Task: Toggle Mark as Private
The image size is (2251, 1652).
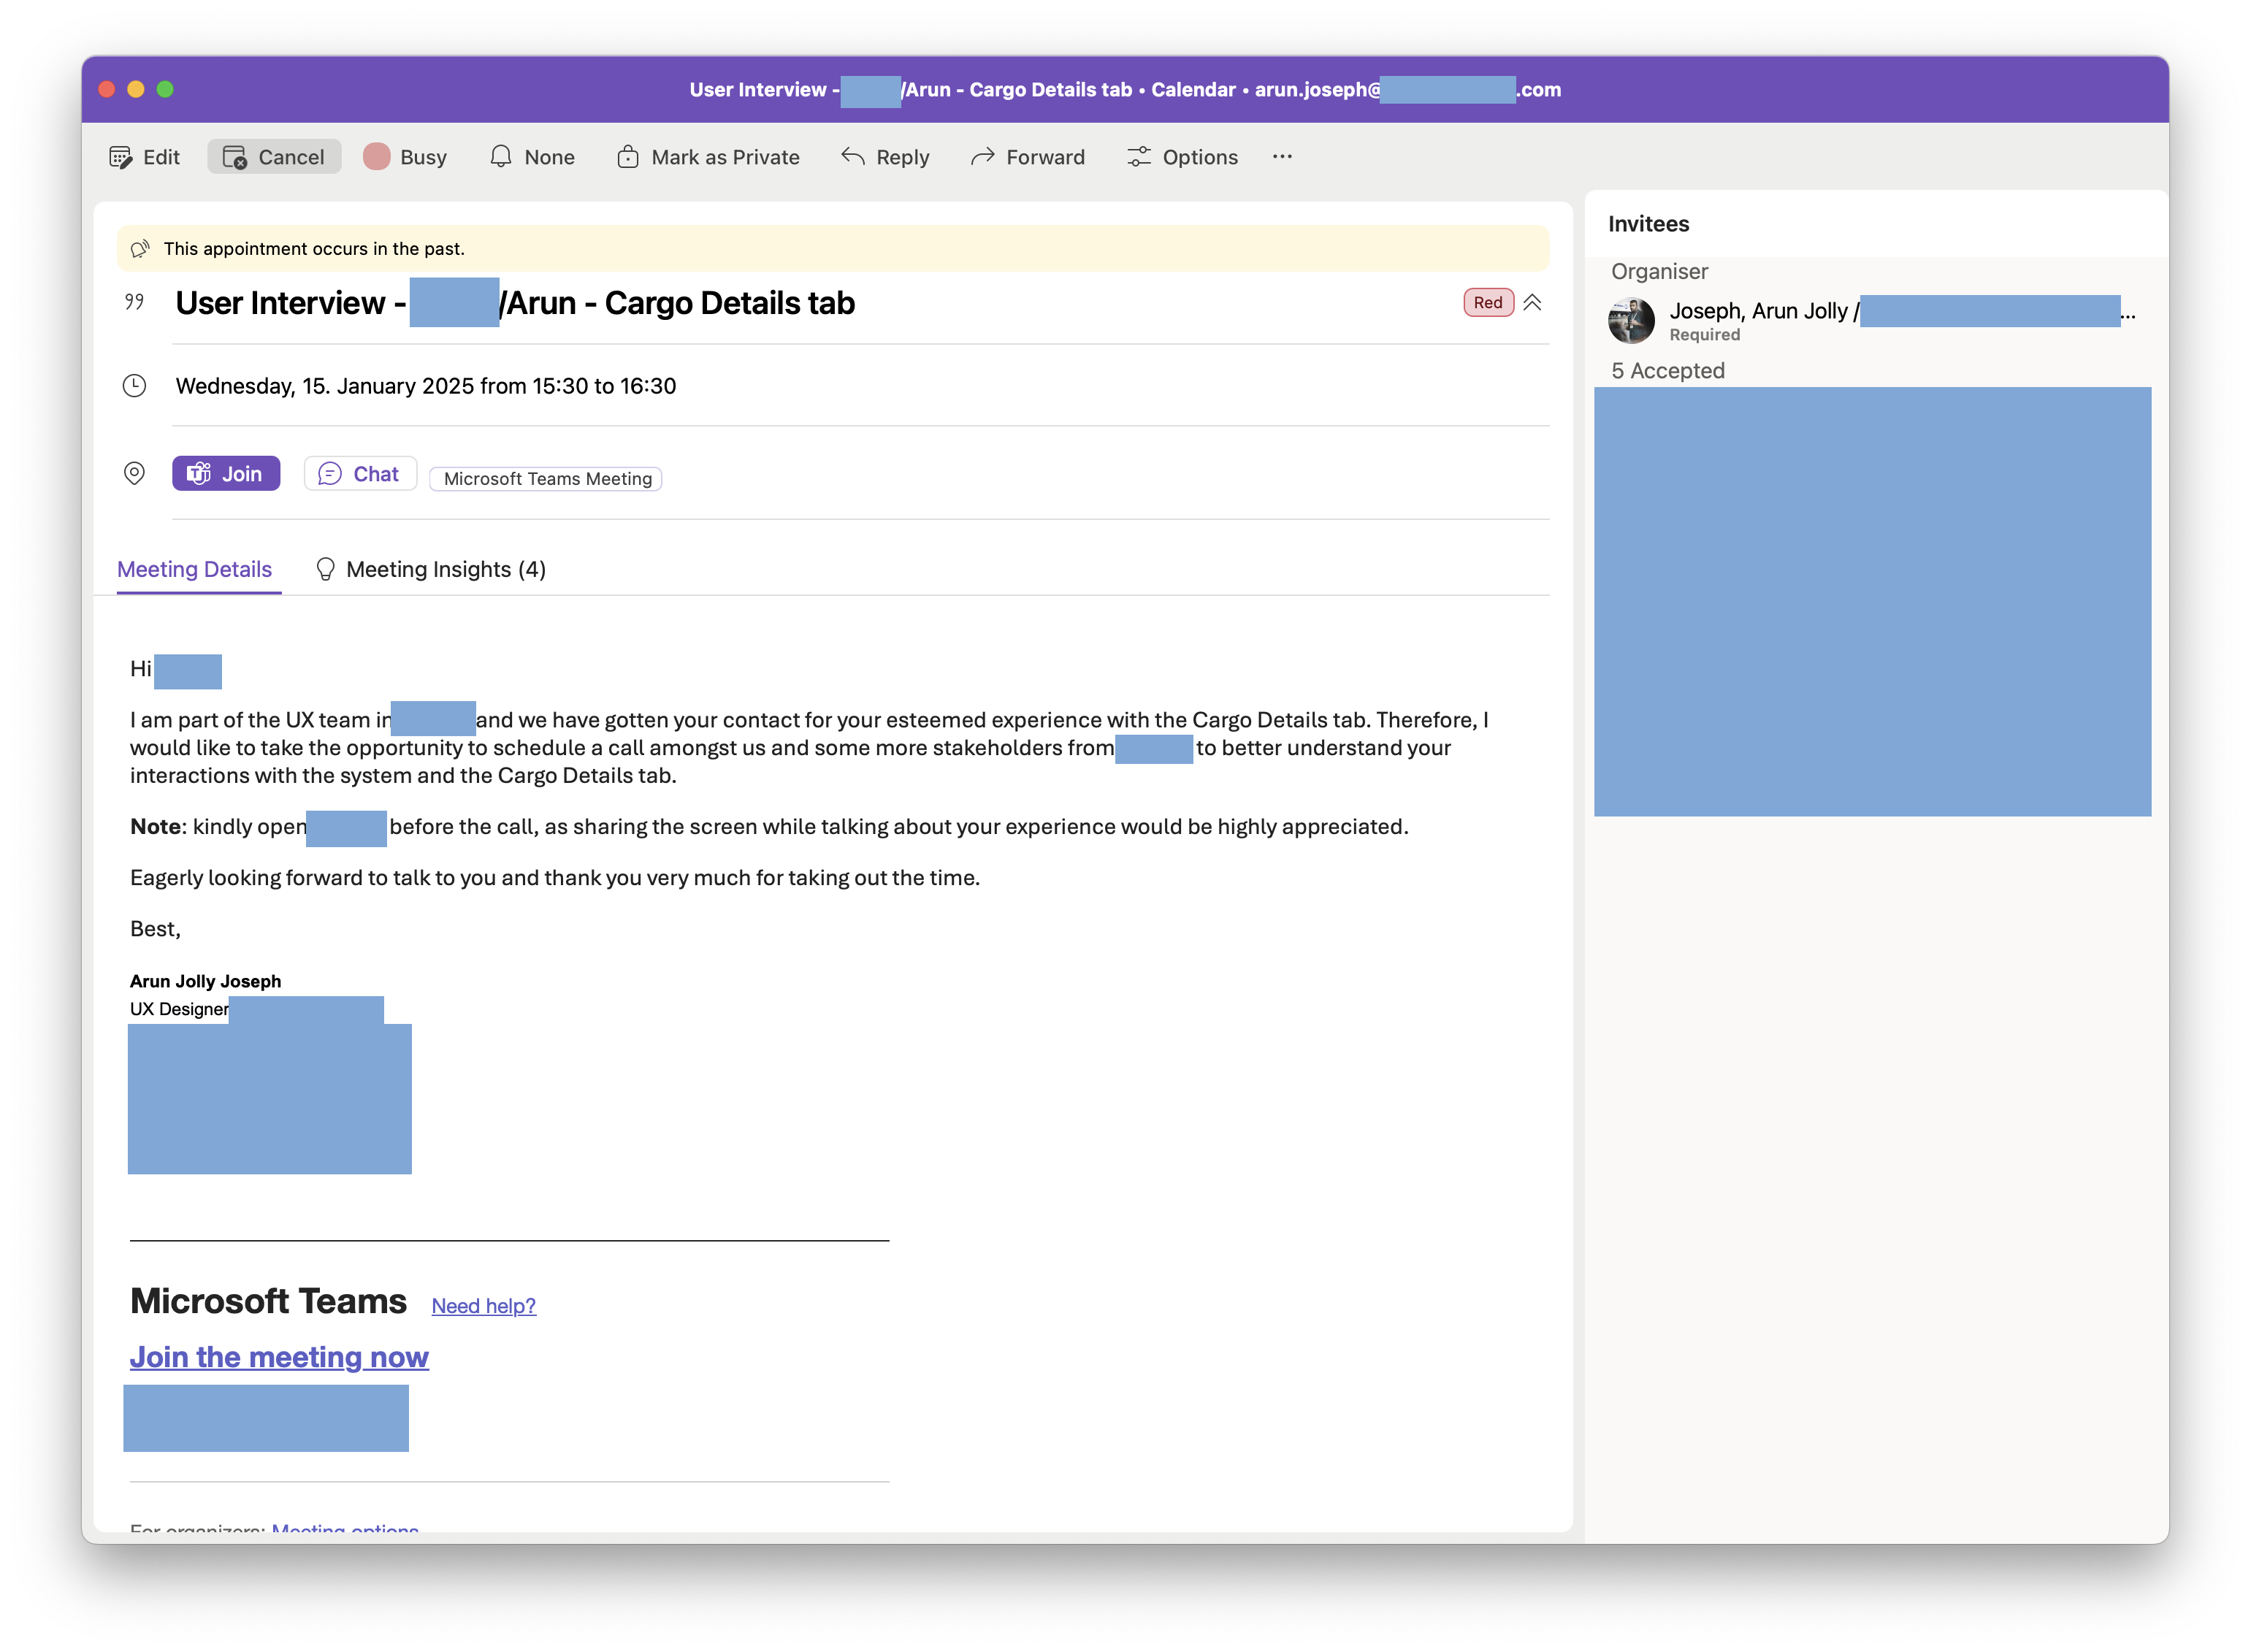Action: click(708, 157)
